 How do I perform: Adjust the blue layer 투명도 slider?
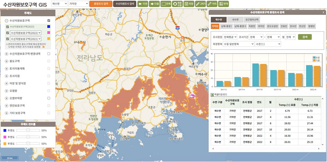point(28,130)
